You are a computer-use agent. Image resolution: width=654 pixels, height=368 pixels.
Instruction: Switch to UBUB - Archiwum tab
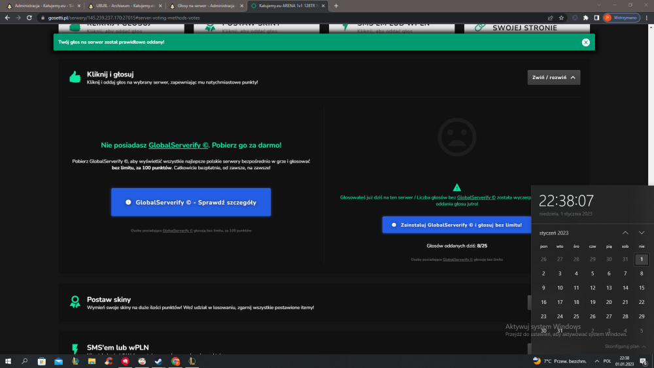pos(125,6)
